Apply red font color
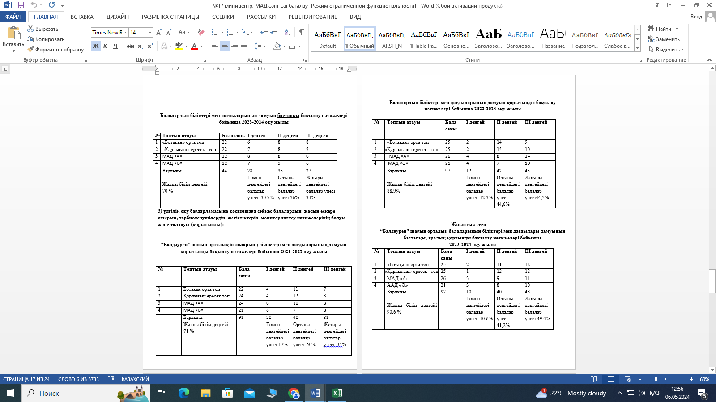Image resolution: width=716 pixels, height=402 pixels. 194,46
